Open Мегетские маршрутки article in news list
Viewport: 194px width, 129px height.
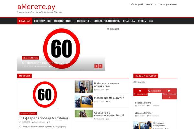tap(109, 98)
